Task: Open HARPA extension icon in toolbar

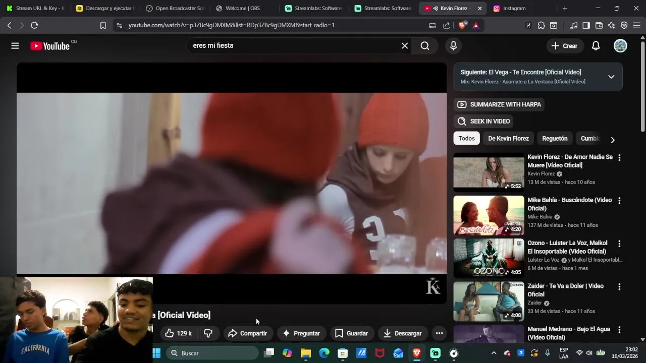Action: 528,25
